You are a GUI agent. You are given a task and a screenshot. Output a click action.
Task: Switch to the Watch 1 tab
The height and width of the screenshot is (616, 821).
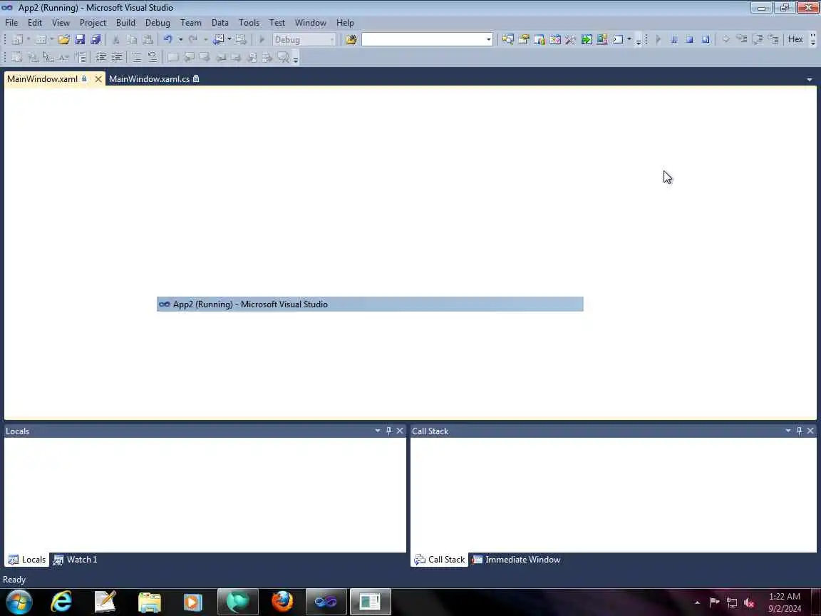tap(76, 560)
